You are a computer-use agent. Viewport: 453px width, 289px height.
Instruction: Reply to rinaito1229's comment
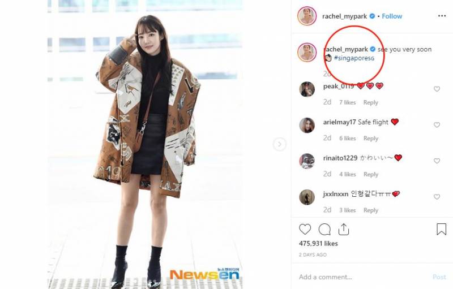point(371,174)
